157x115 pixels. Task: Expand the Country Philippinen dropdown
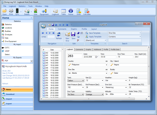[x=106, y=65]
